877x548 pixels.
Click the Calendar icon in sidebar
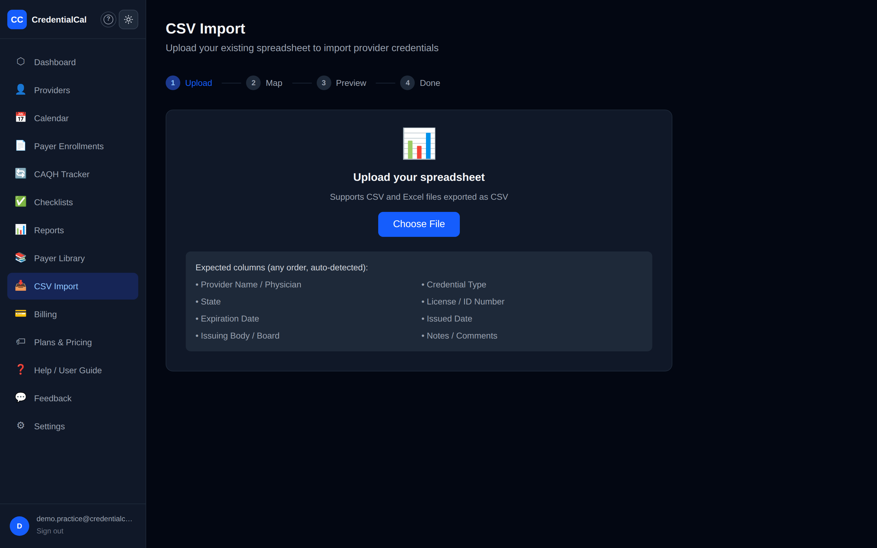[21, 118]
